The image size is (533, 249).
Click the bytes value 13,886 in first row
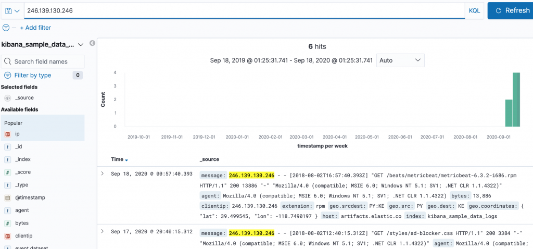(x=481, y=196)
